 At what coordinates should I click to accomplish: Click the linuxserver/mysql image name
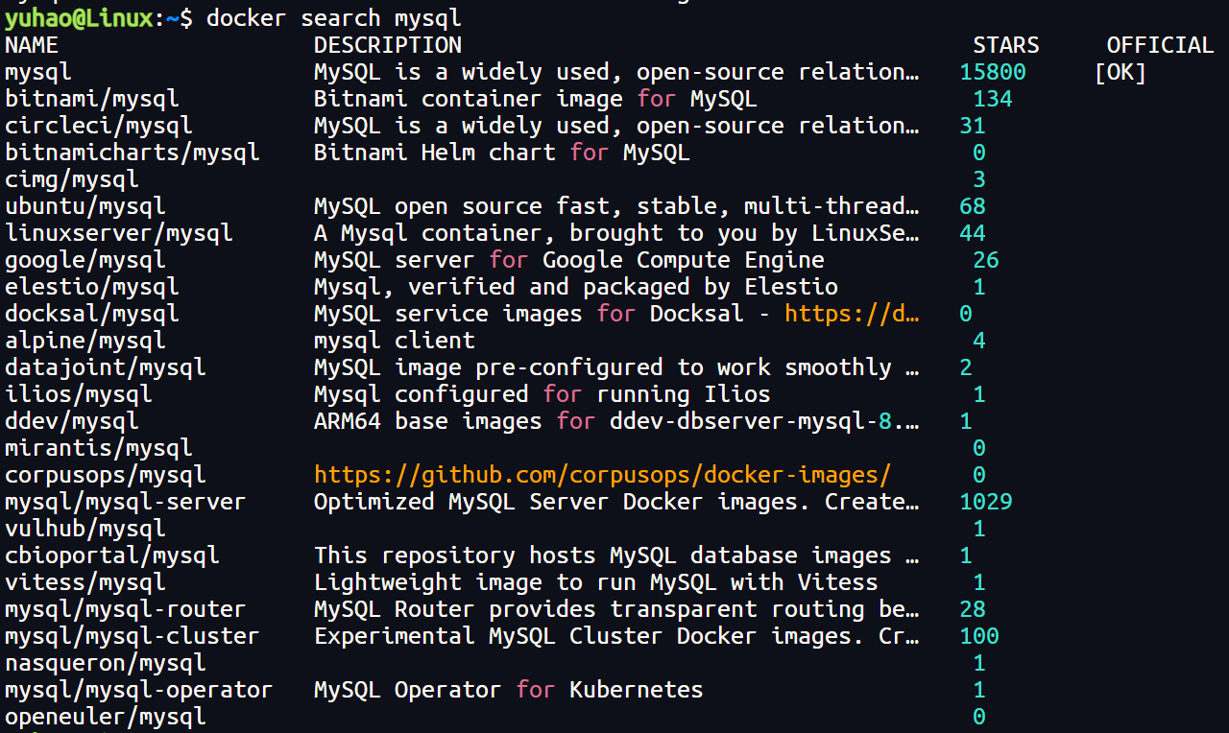(119, 233)
